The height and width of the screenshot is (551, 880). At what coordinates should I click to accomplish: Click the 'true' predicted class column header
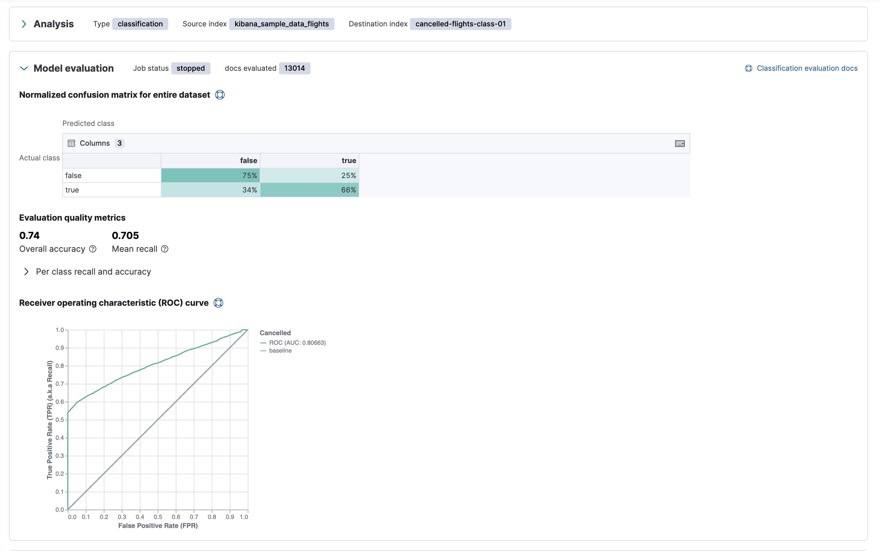[x=310, y=161]
